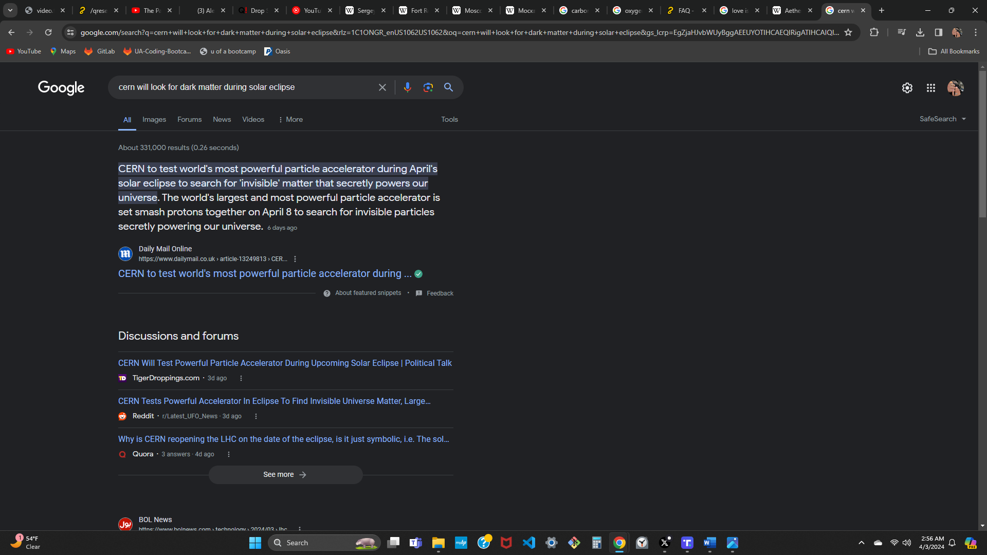This screenshot has width=987, height=555.
Task: Send Feedback on featured snippet
Action: [434, 293]
